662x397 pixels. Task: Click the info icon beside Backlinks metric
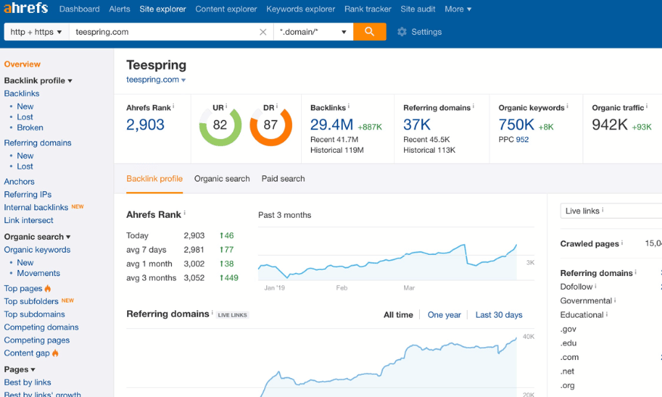point(349,106)
